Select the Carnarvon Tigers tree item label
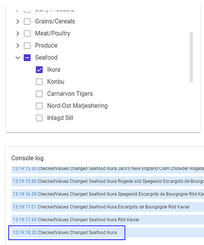 point(70,94)
